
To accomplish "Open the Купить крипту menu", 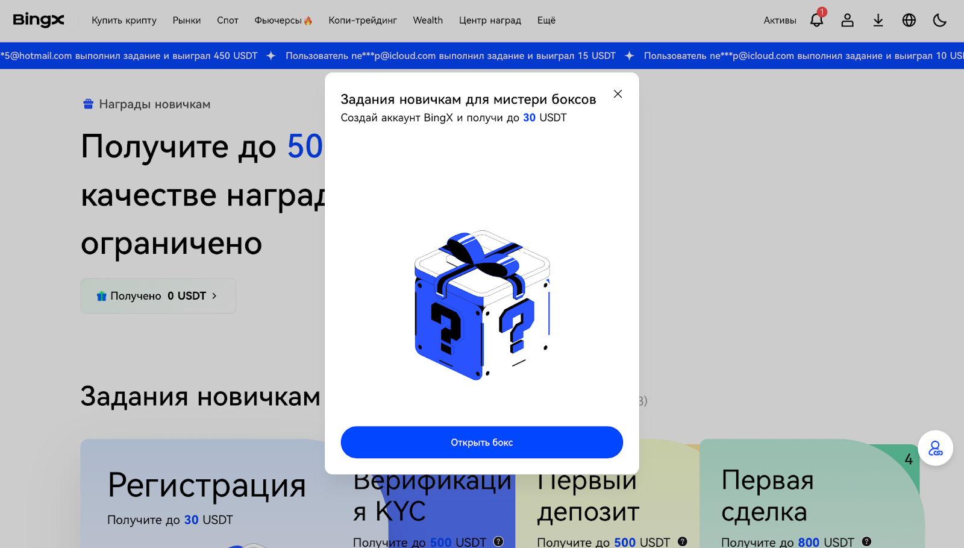I will tap(124, 20).
